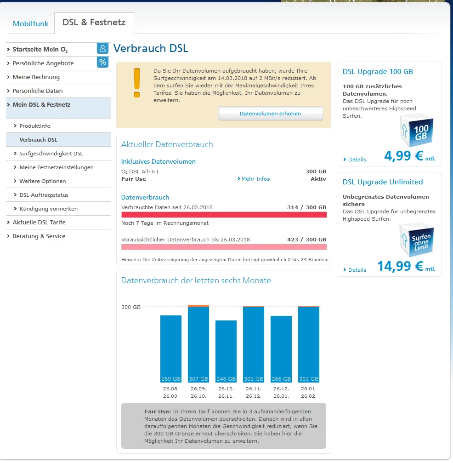Click the 266 GB chart bar
Screen dimensions: 453x463
coord(281,349)
